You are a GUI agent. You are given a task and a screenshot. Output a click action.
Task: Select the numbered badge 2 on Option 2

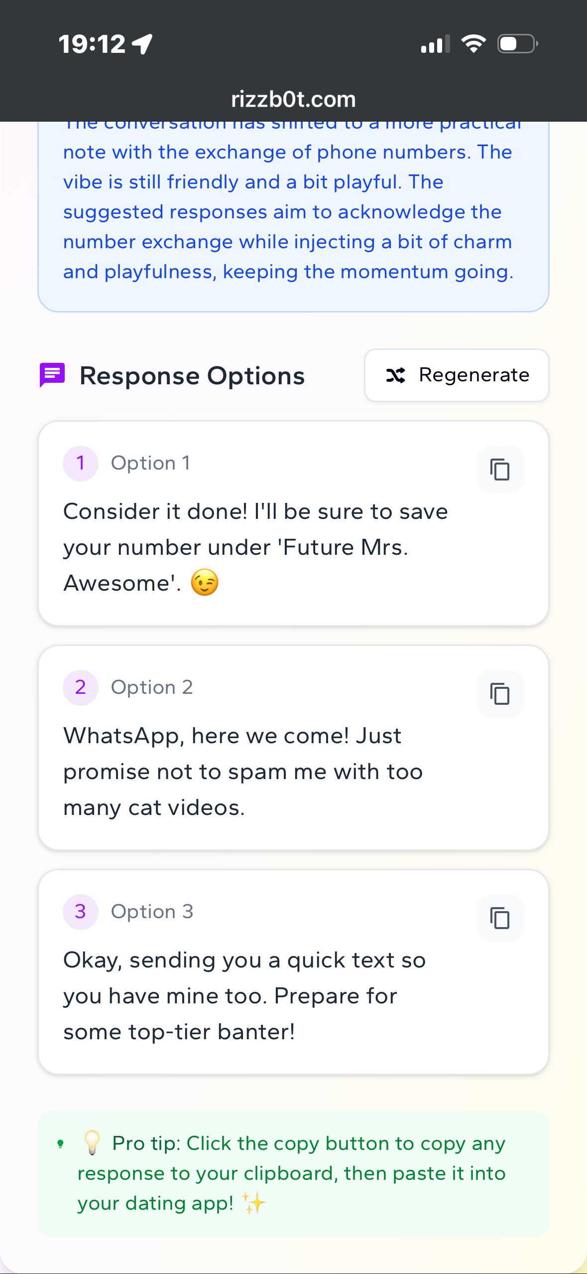[80, 687]
